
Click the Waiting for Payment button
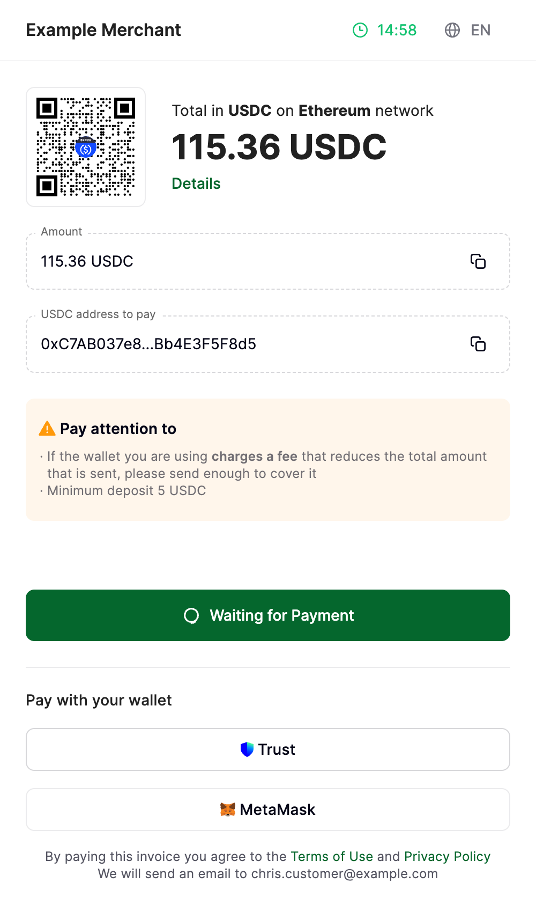click(268, 615)
